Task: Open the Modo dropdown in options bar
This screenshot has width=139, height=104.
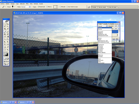Action: tap(26, 7)
